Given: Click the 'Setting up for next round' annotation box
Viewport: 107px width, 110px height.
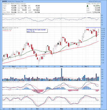Looking at the screenshot, I should (37, 31).
